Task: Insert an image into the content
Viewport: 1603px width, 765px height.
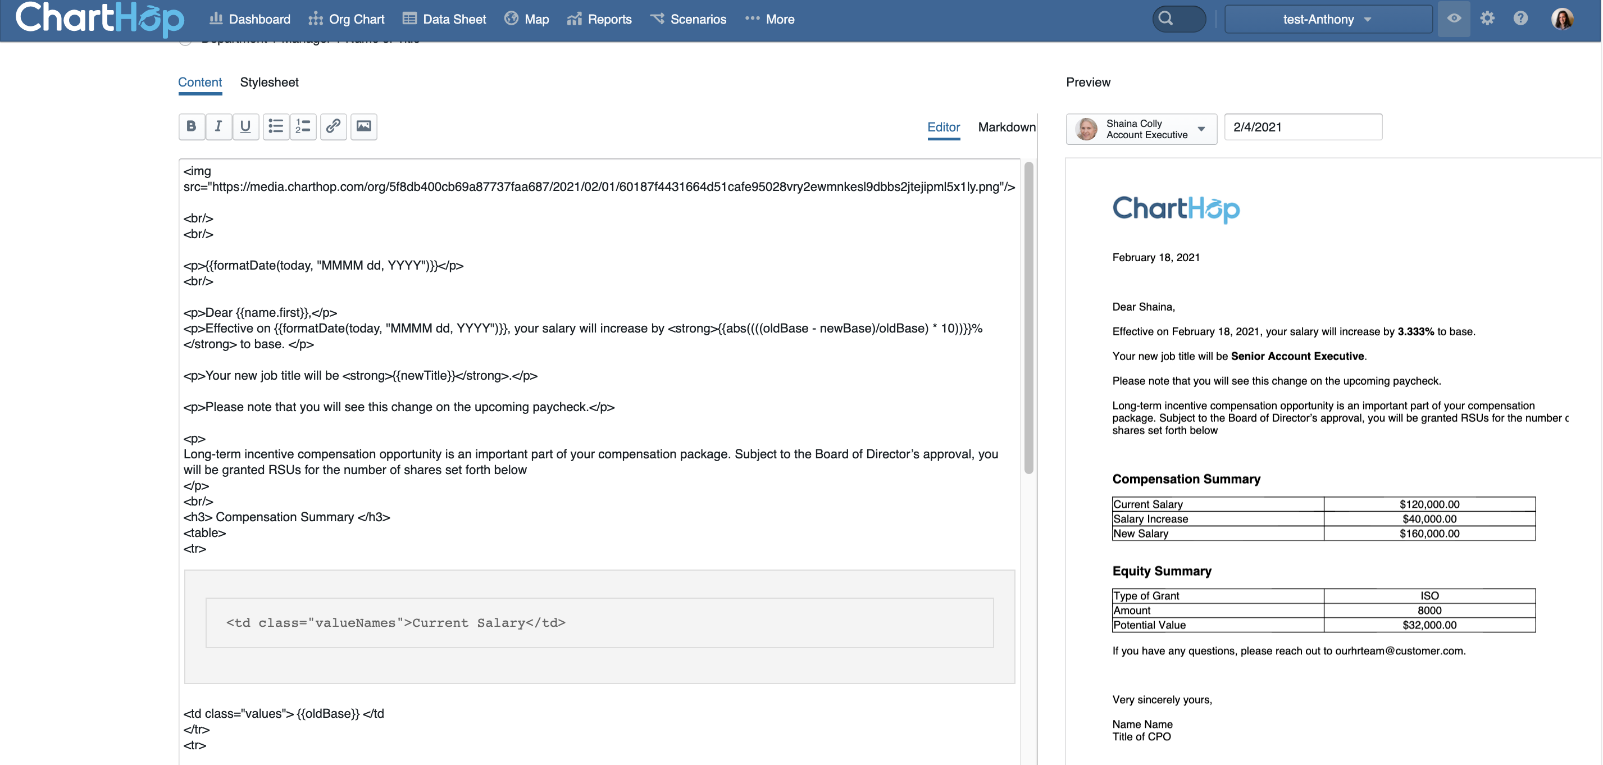Action: click(363, 126)
